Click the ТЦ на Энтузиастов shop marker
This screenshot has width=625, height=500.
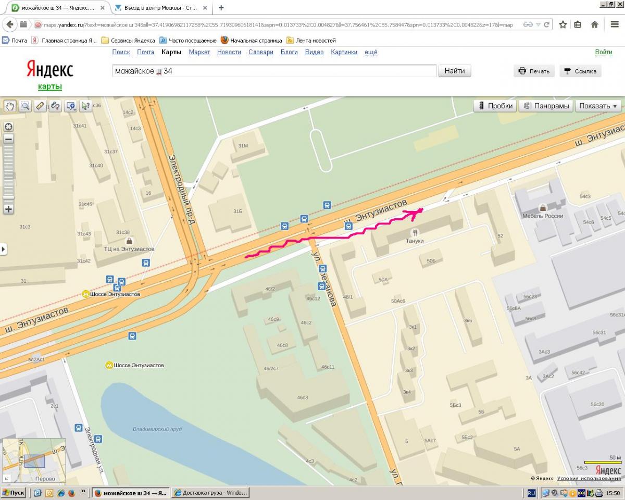[x=129, y=241]
